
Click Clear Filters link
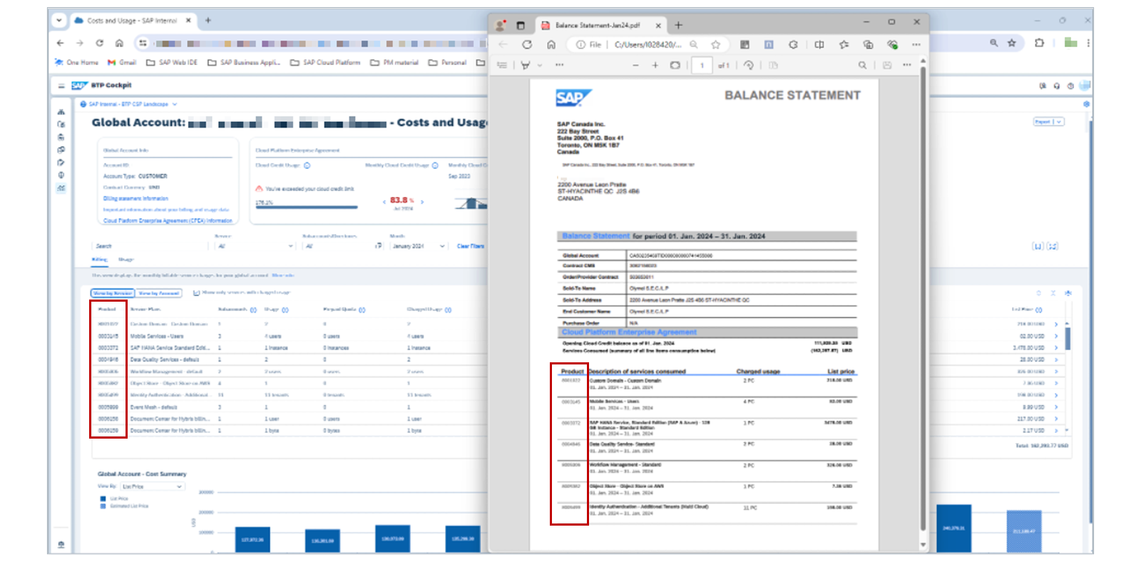click(x=470, y=246)
